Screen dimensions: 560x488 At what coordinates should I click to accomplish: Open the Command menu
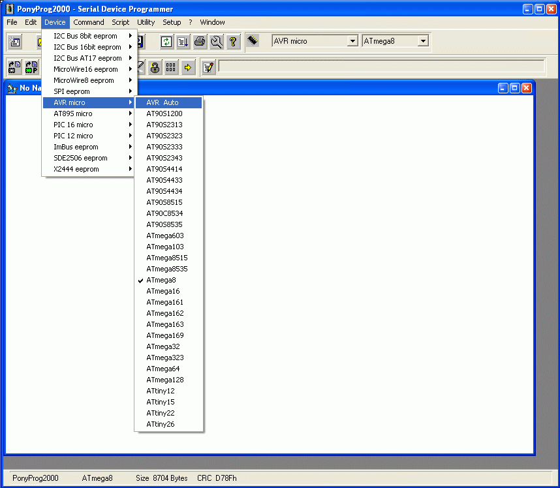(89, 22)
